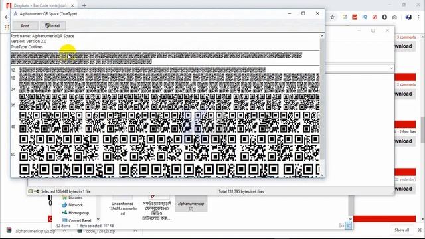The image size is (425, 239).
Task: Click 'Selected 105,448 bytes in 1 file' status
Action: 66,191
